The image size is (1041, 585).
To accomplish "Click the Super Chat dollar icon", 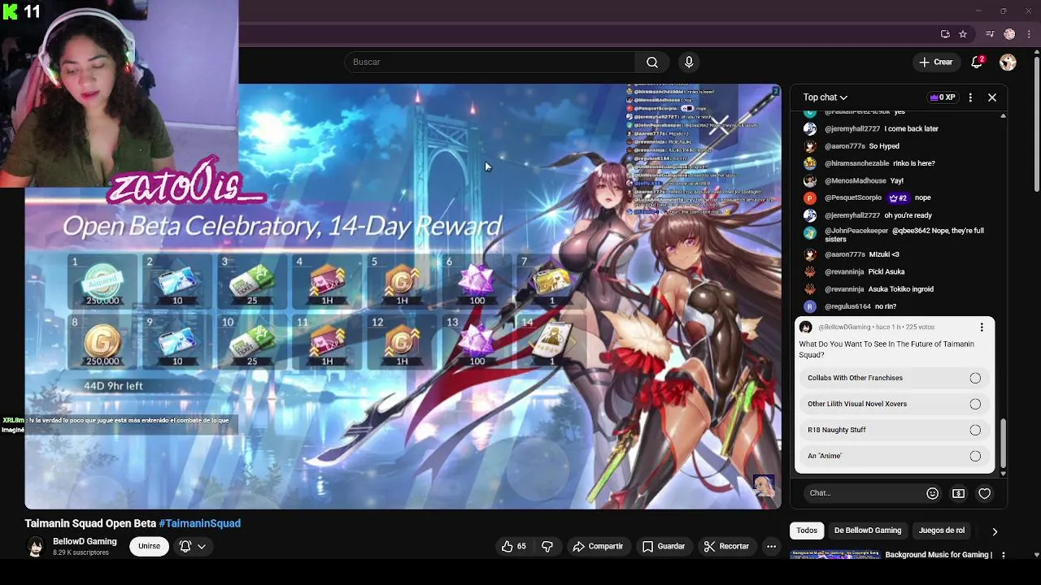I will pyautogui.click(x=959, y=493).
